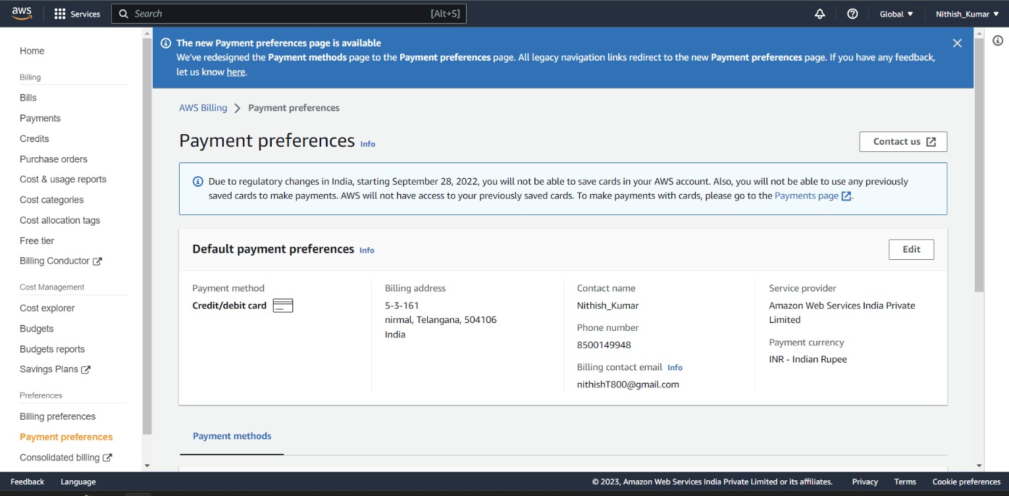Open Savings Plans via its external-link icon
1009x496 pixels.
tap(86, 369)
